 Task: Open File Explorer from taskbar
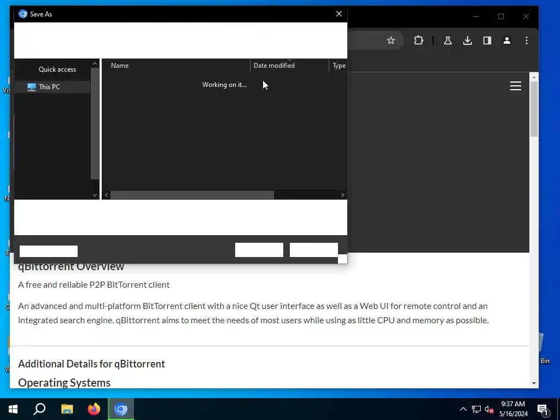tap(67, 409)
